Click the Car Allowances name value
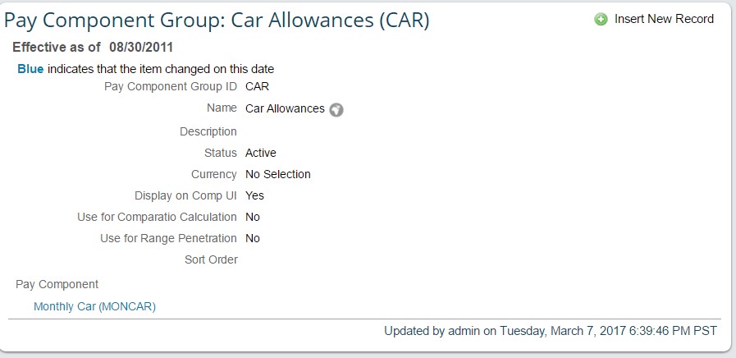 coord(285,108)
